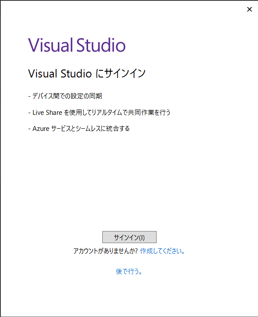Open the 作成してください account creation link

tap(162, 251)
